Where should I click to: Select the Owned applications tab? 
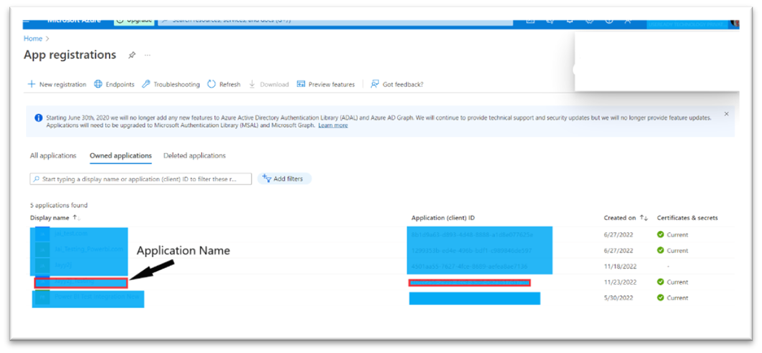(x=121, y=156)
